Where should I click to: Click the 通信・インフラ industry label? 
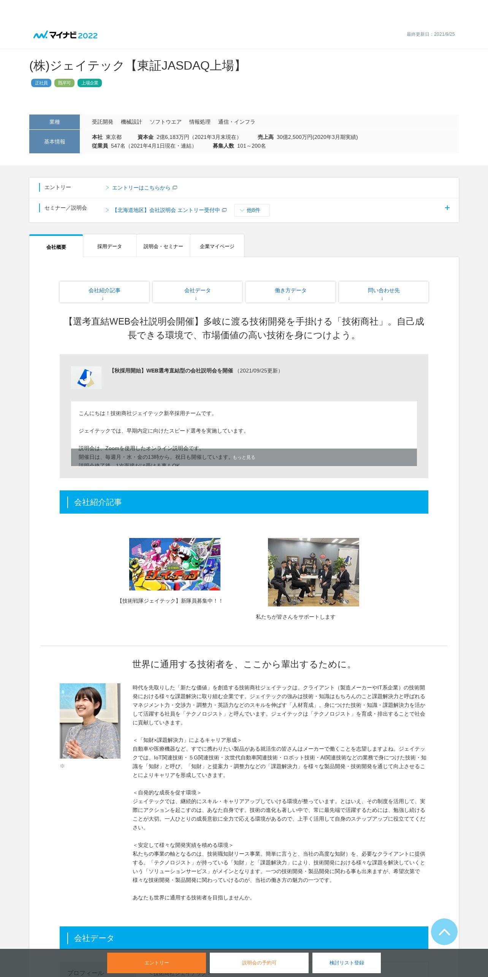pyautogui.click(x=236, y=122)
